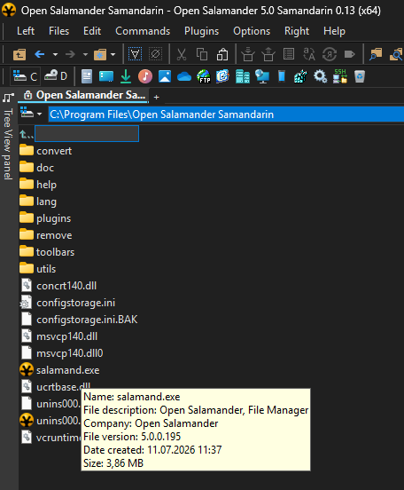This screenshot has width=404, height=490.
Task: Expand the hot paths dropdown arrow
Action: pyautogui.click(x=113, y=54)
